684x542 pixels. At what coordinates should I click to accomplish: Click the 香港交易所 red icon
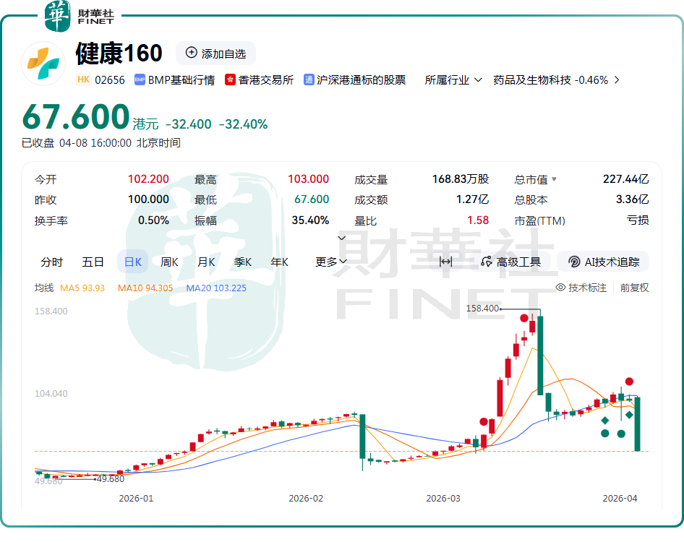point(231,80)
